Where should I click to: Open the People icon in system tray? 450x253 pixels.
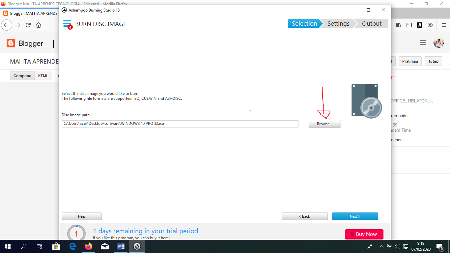(x=370, y=246)
